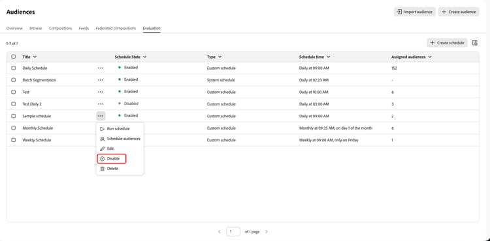Image resolution: width=490 pixels, height=241 pixels.
Task: Switch to the Browse tab
Action: 36,29
